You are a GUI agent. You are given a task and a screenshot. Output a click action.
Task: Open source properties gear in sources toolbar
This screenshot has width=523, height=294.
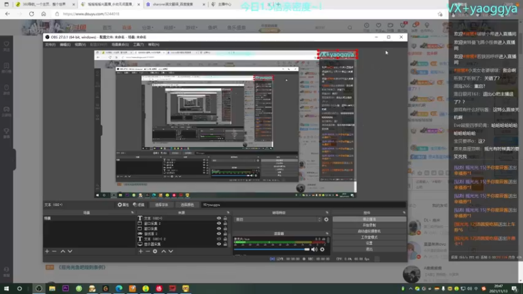[155, 252]
